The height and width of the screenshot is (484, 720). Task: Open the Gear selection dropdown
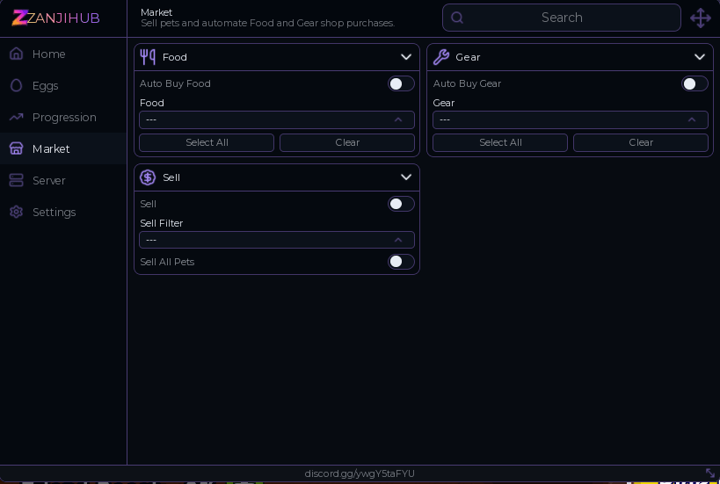tap(570, 119)
